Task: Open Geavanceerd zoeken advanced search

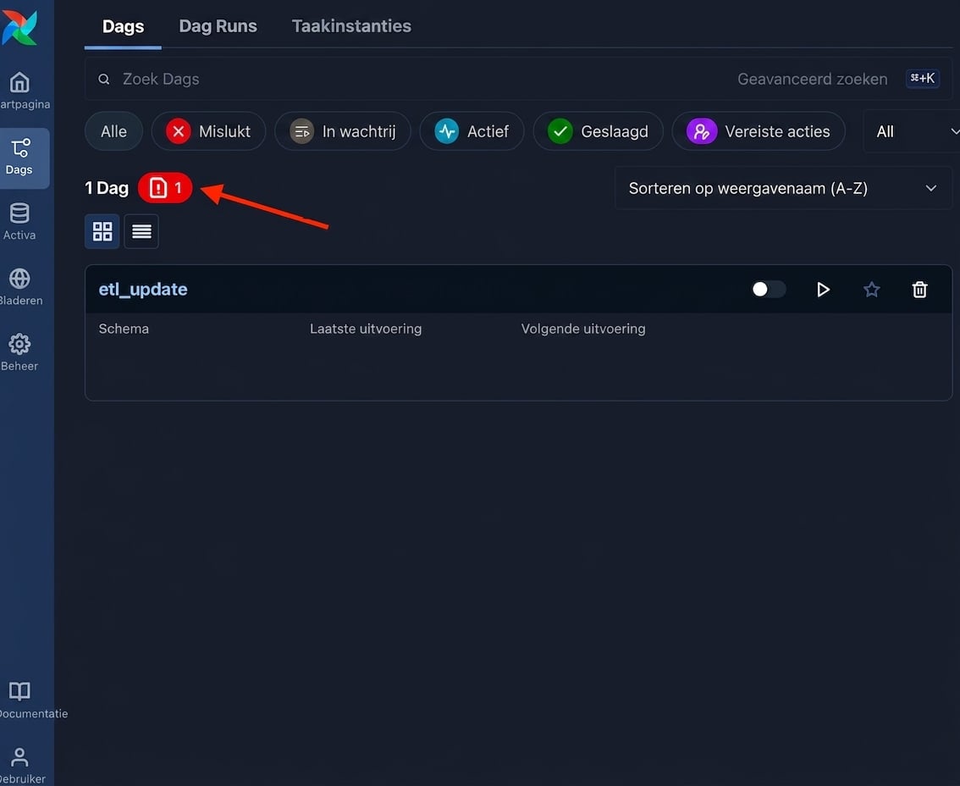Action: [813, 79]
